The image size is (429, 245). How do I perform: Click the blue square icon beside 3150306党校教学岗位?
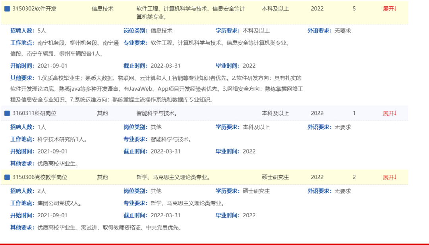tap(7, 177)
